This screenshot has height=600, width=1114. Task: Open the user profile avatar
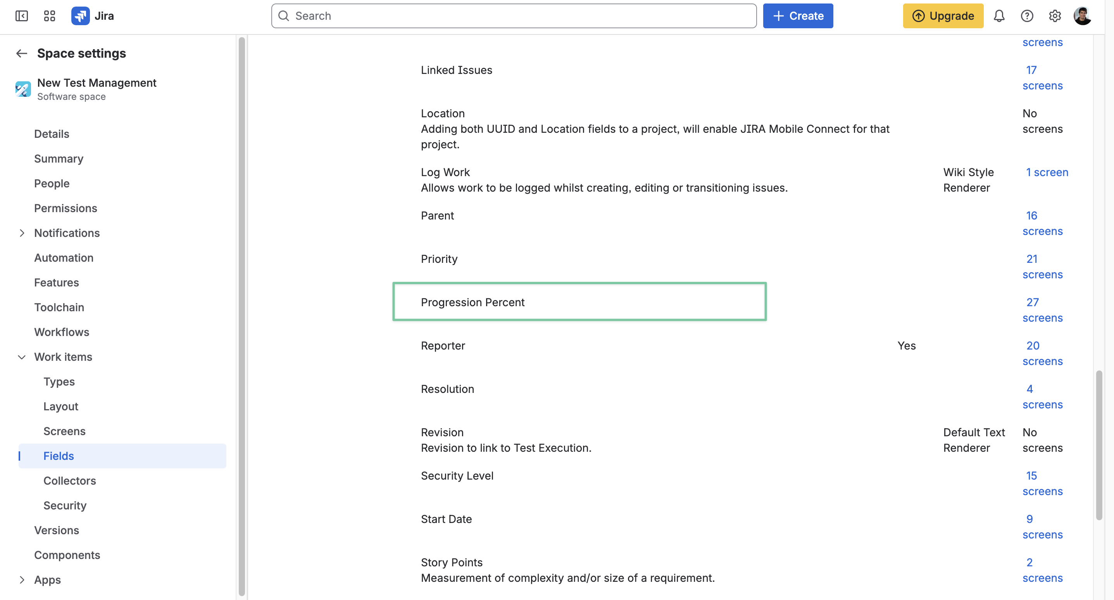point(1083,16)
